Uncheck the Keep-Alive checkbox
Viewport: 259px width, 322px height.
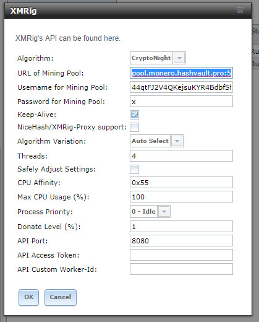134,115
